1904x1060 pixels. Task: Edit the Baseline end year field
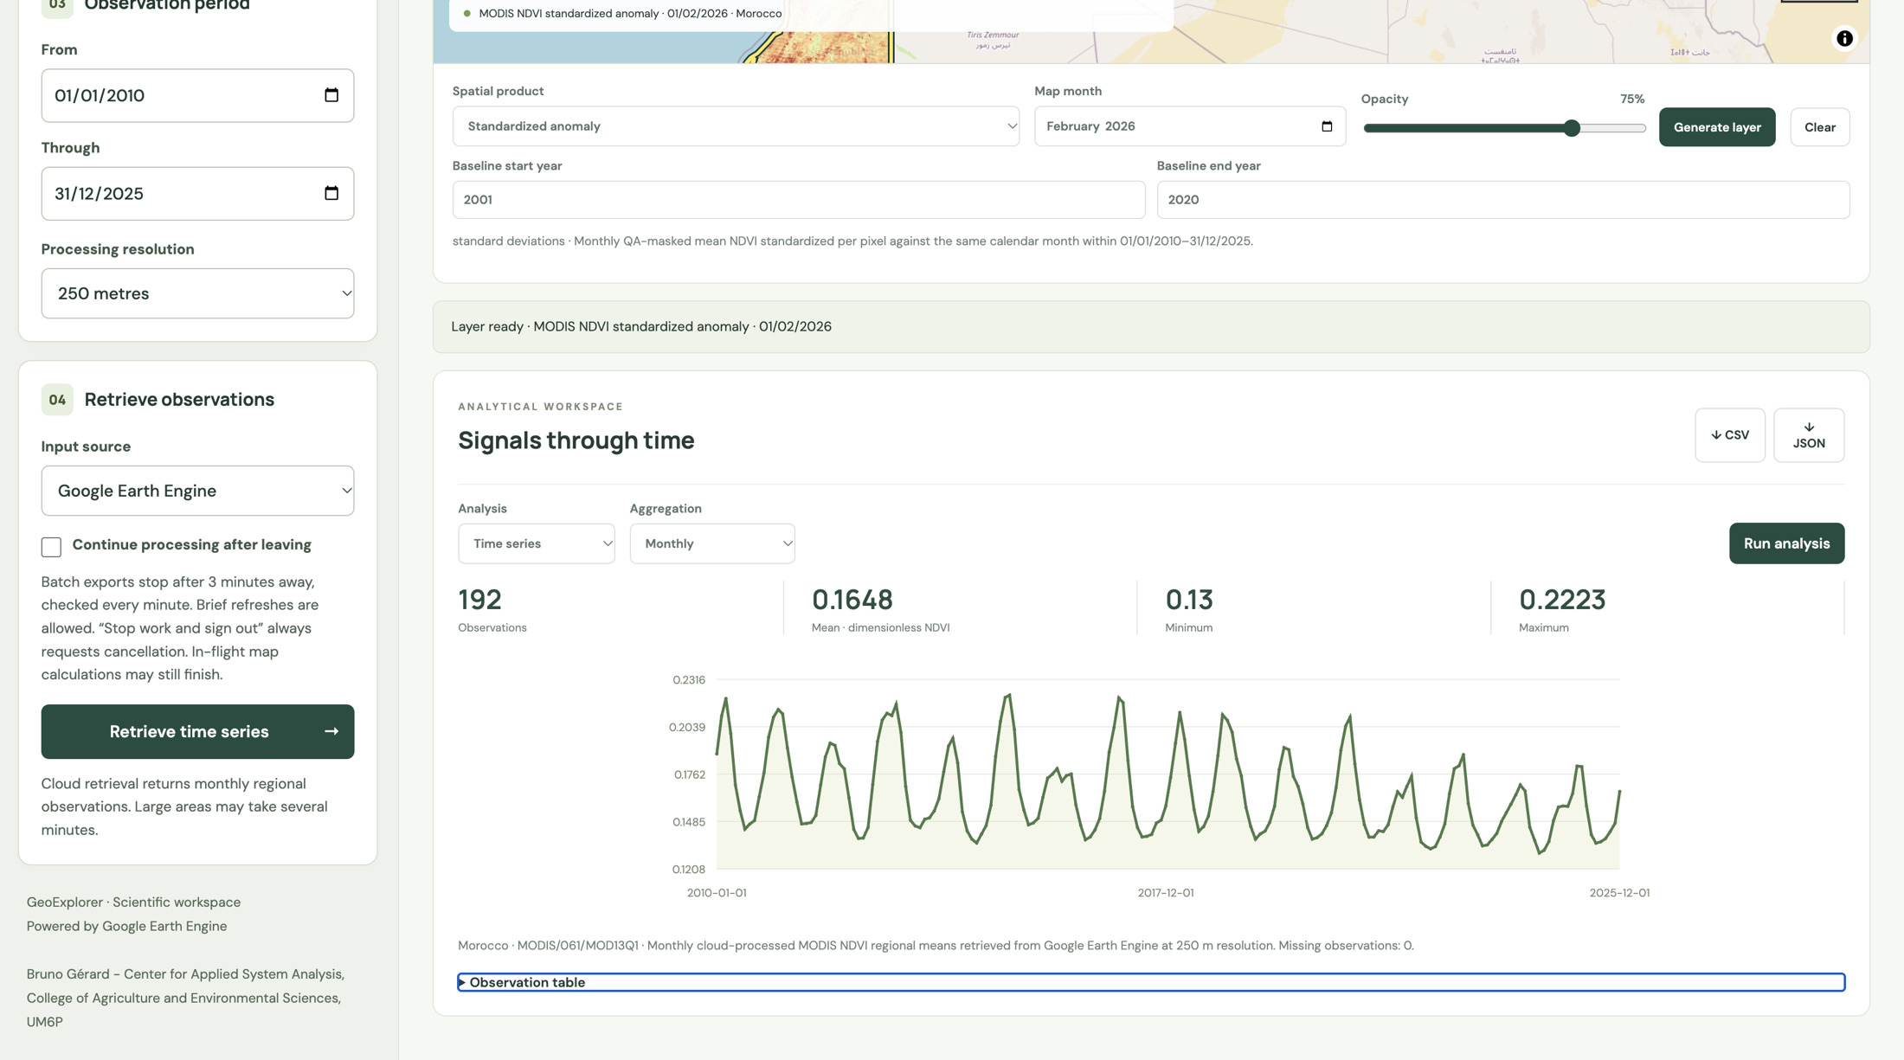click(1503, 200)
